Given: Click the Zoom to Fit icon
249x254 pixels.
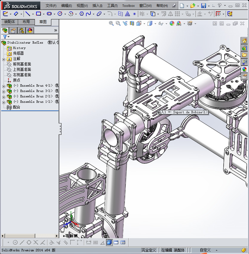Looking at the screenshot, I should pos(111,23).
